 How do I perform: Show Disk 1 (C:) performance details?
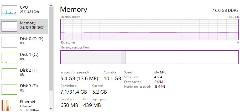(29, 55)
